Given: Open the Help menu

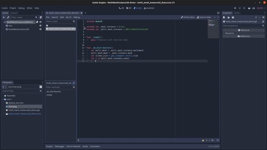Looking at the screenshot, I should (x=37, y=8).
